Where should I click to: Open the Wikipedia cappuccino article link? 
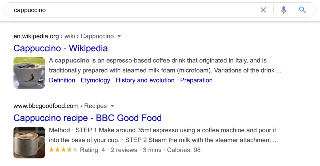click(61, 48)
